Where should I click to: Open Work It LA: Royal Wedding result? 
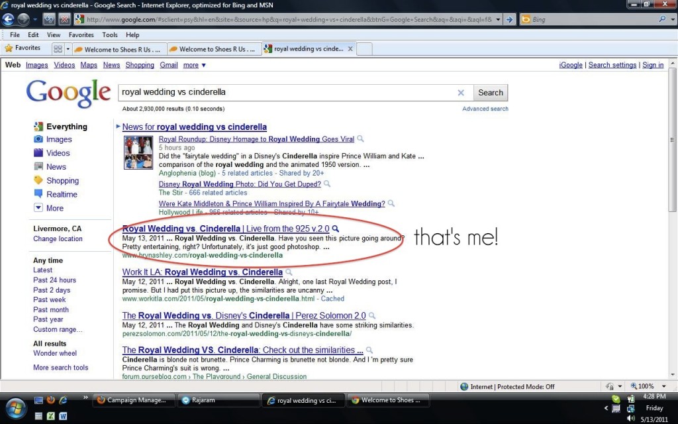point(203,272)
